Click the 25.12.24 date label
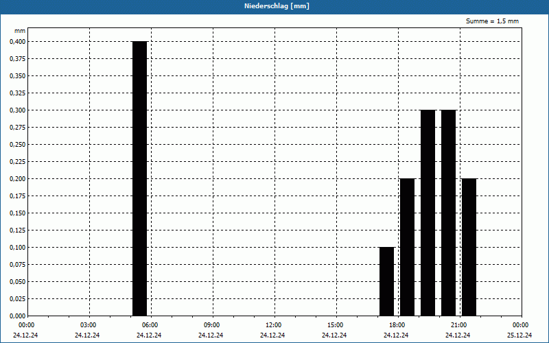Image resolution: width=549 pixels, height=343 pixels. tap(519, 335)
